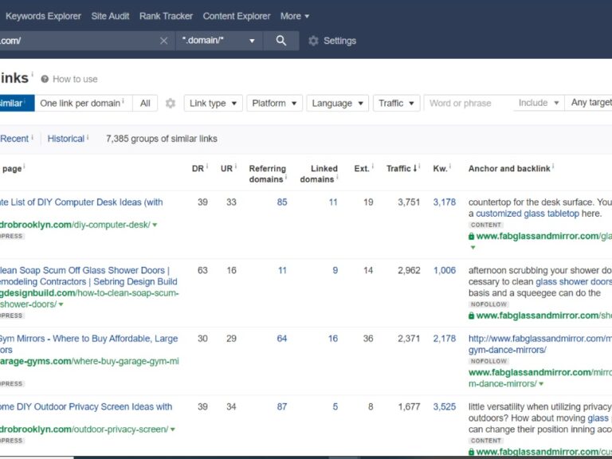Expand arrow next to outdoor-privacy-screen URL
This screenshot has height=459, width=612.
point(172,430)
